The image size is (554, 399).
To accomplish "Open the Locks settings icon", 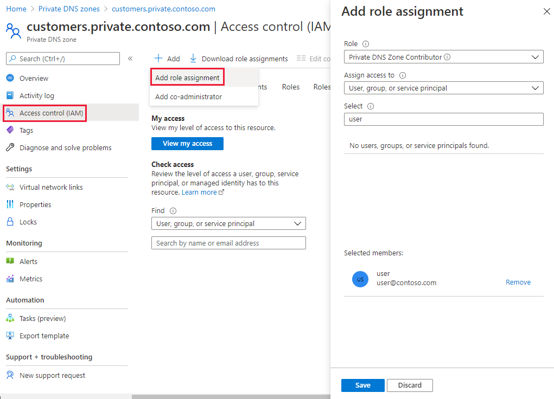I will click(10, 222).
